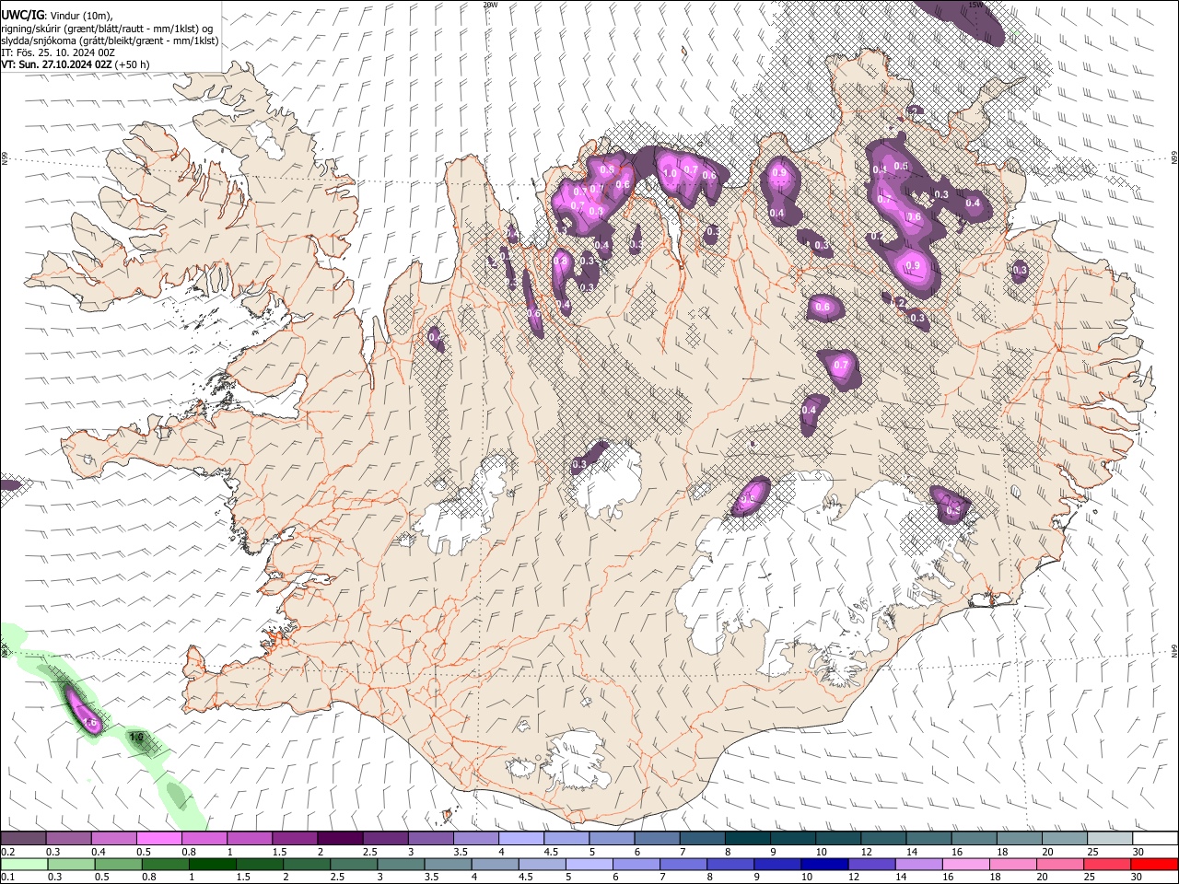The width and height of the screenshot is (1179, 884).
Task: Select the white 30 swatch ending the top legend row
Action: (x=1155, y=839)
